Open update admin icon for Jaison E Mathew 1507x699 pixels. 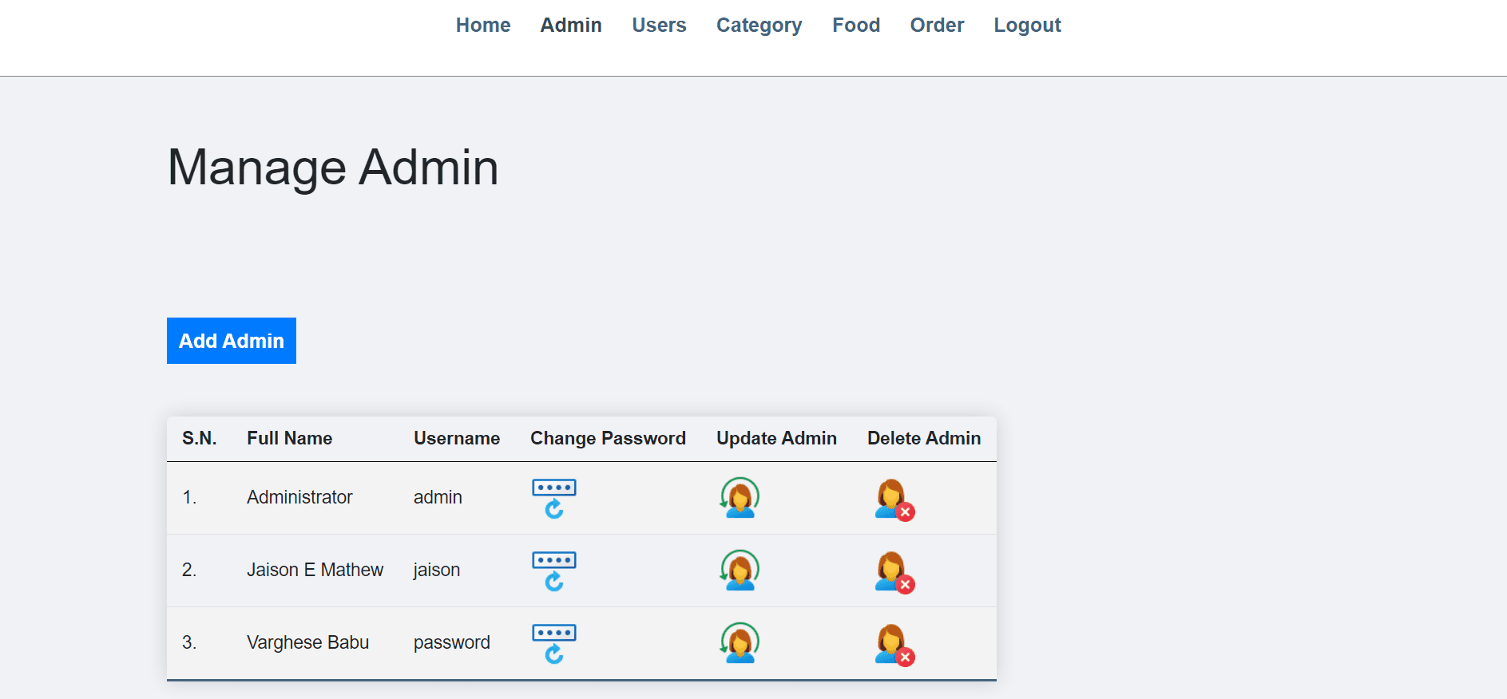(740, 571)
